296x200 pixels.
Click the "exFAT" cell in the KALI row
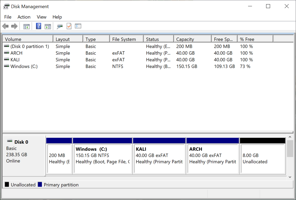tap(119, 60)
